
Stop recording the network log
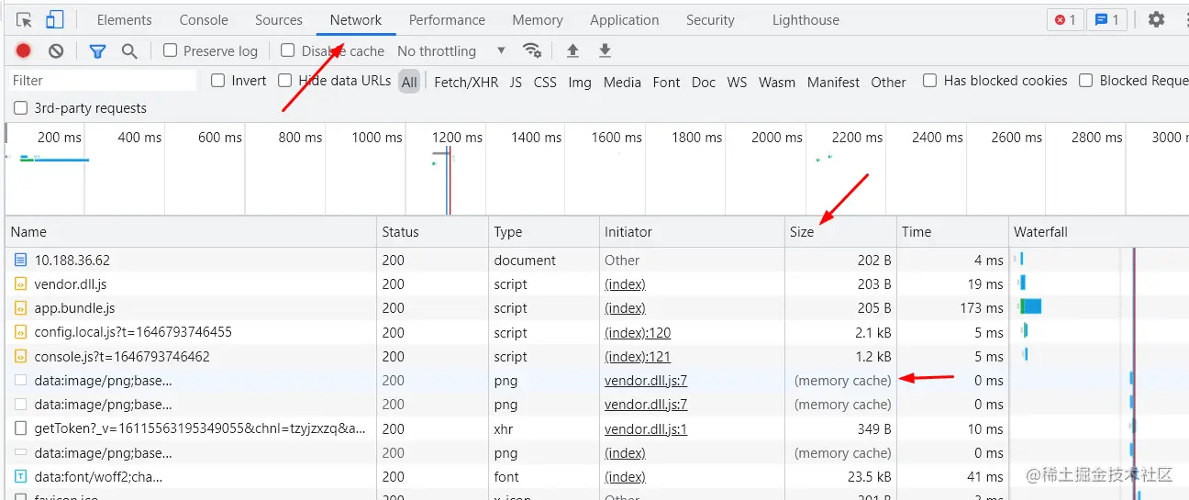click(x=24, y=51)
